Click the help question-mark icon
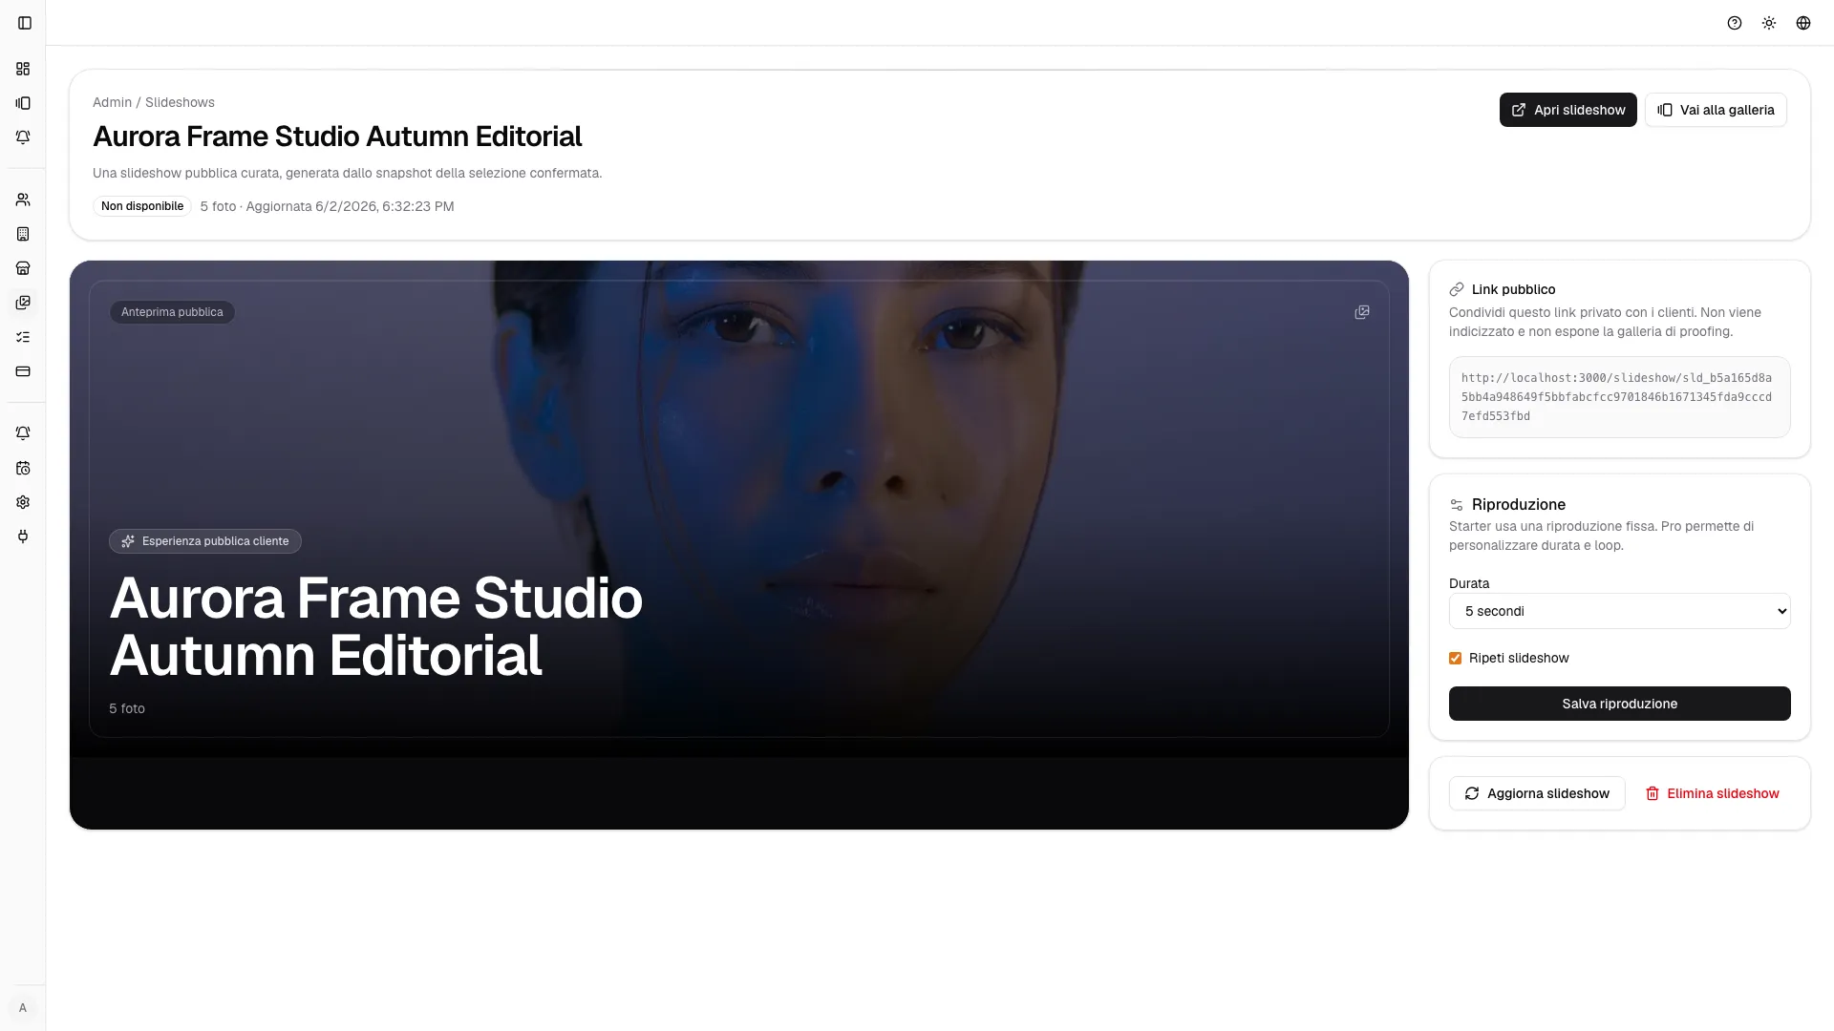Image resolution: width=1834 pixels, height=1031 pixels. point(1735,23)
